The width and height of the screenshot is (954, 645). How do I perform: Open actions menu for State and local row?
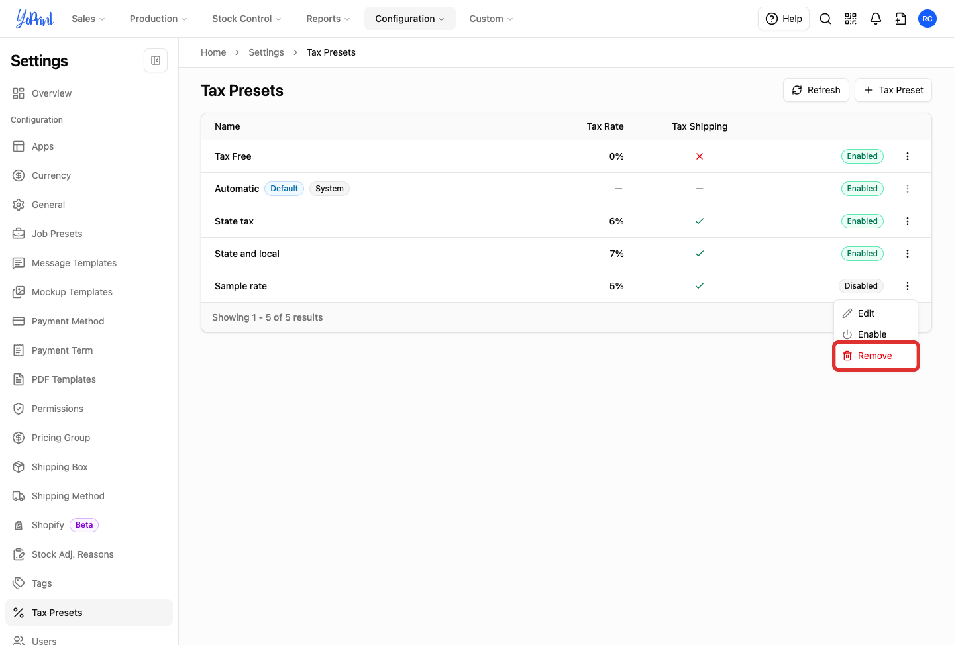(x=908, y=254)
